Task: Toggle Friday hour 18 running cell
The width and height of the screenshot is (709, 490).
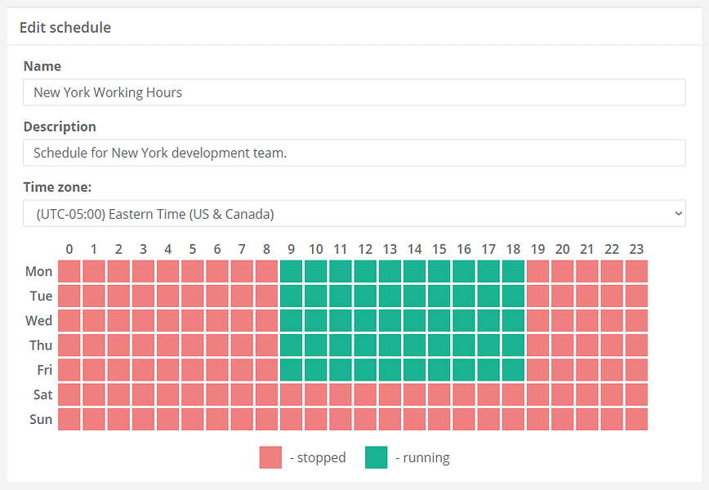Action: (x=513, y=370)
